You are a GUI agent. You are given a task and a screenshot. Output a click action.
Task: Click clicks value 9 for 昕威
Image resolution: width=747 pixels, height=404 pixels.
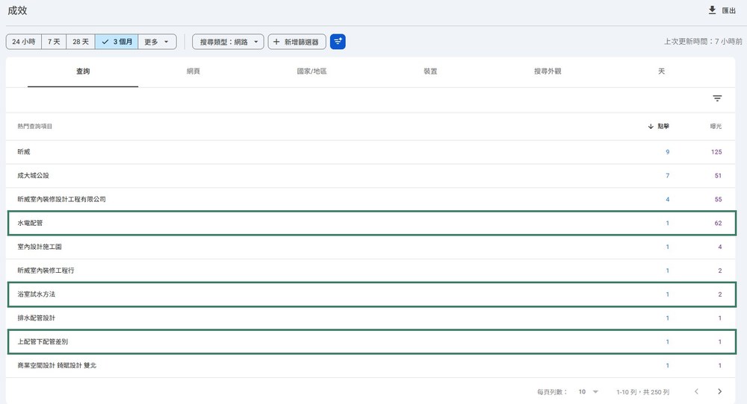tap(667, 152)
